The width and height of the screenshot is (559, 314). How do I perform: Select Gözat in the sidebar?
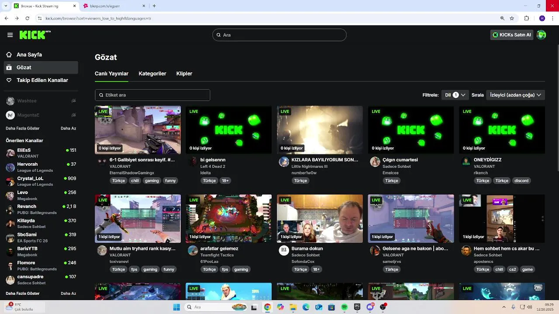pos(41,67)
